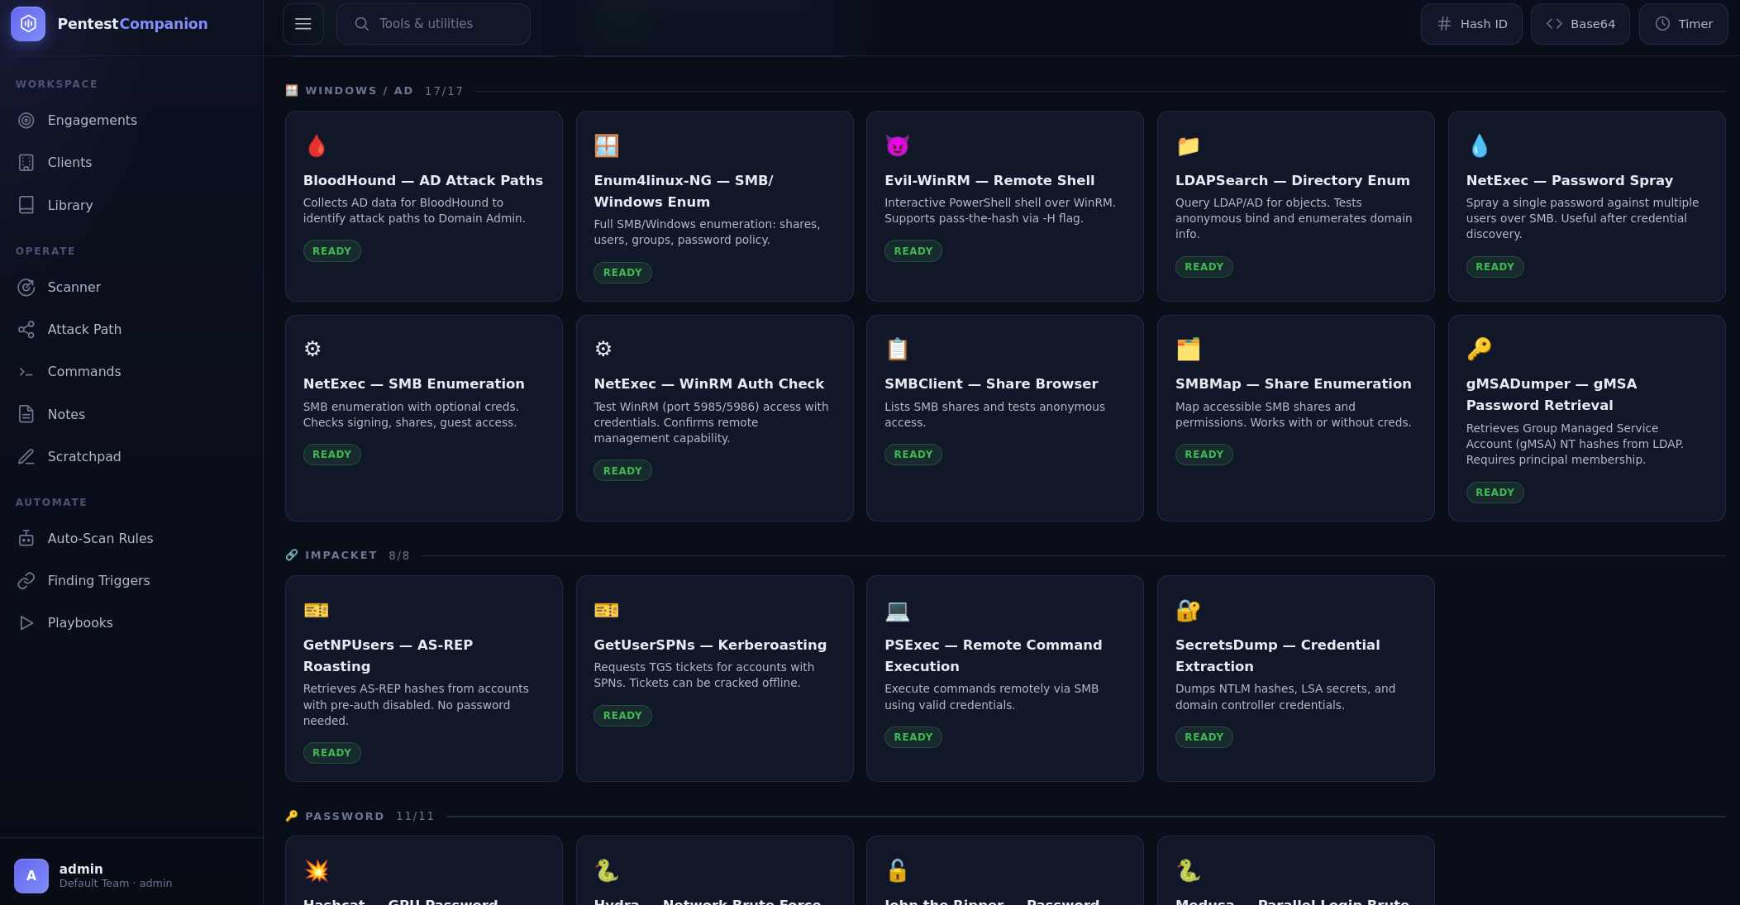Open PSExec — Remote Command Execution card
1740x905 pixels.
click(1005, 679)
